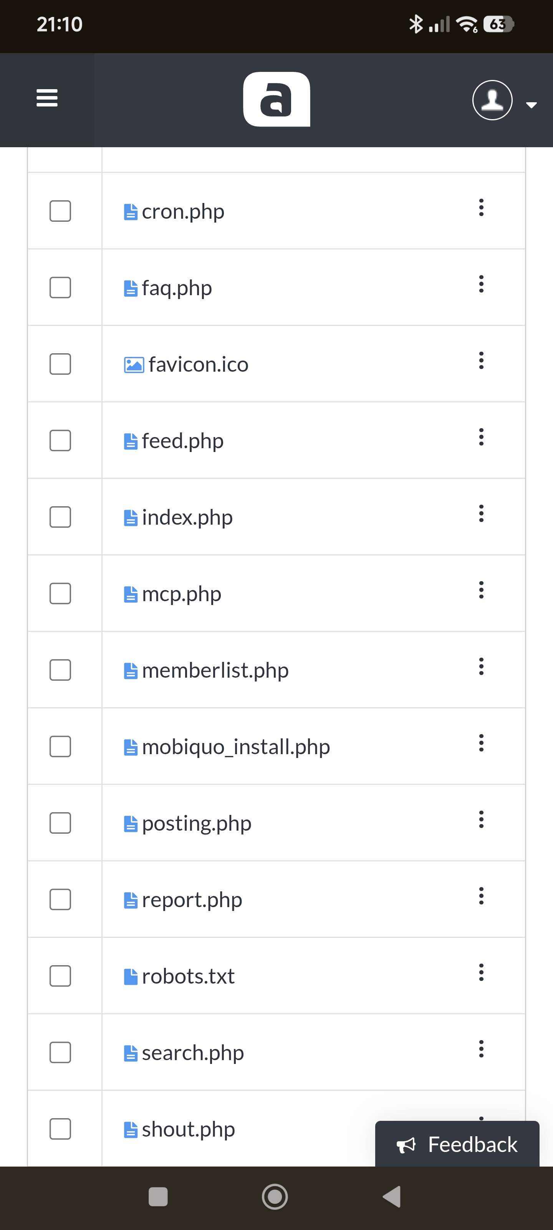The image size is (553, 1230).
Task: Tap the site logo in header
Action: (276, 99)
